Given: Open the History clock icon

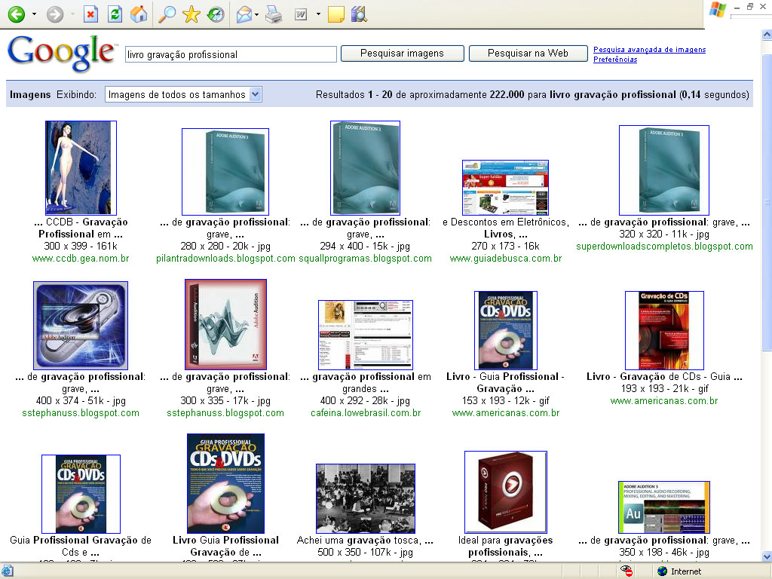Looking at the screenshot, I should 216,14.
